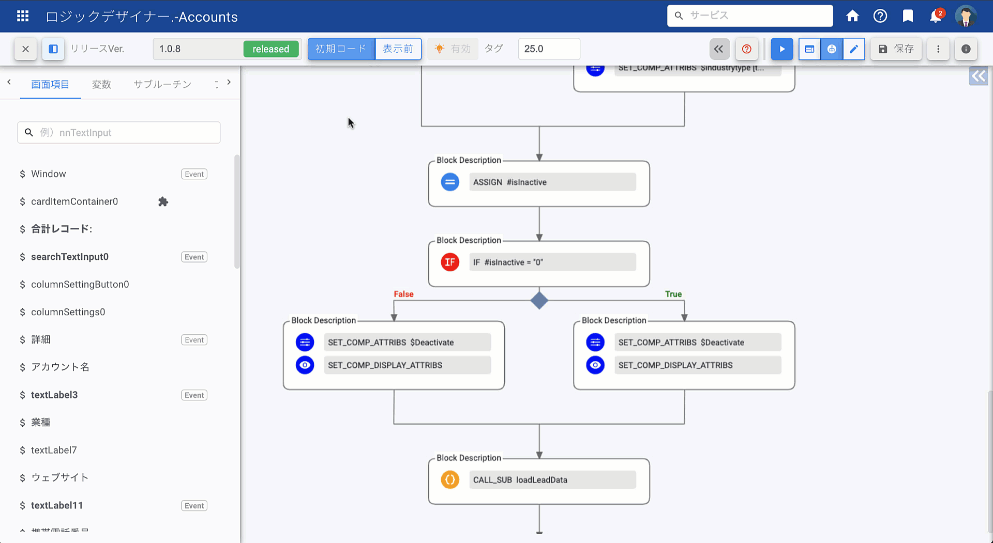Select the 合計レコード: item
Screen dimensions: 993x543
(62, 229)
